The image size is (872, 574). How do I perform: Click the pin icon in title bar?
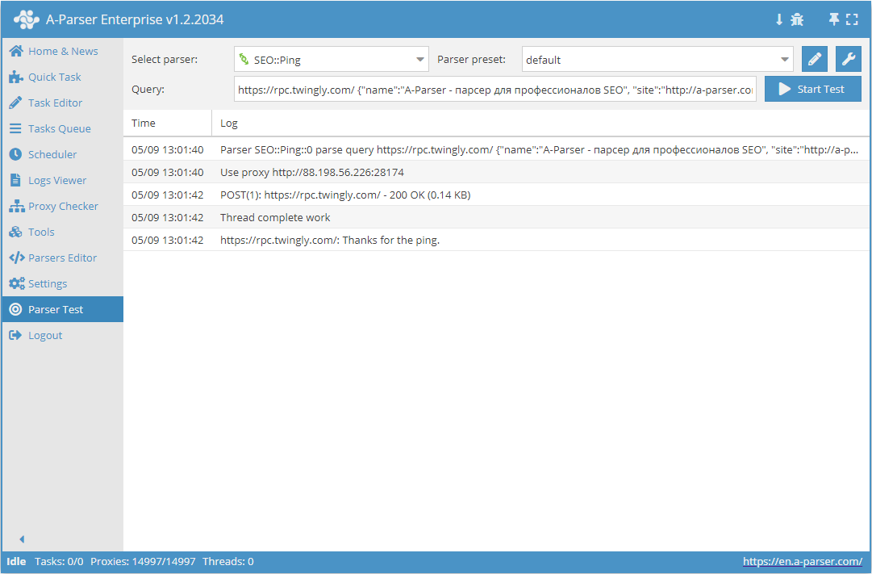tap(834, 19)
